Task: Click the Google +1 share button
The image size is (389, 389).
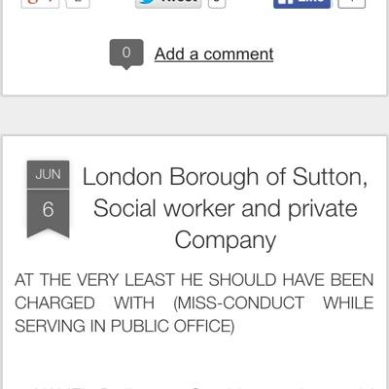Action: pyautogui.click(x=40, y=3)
